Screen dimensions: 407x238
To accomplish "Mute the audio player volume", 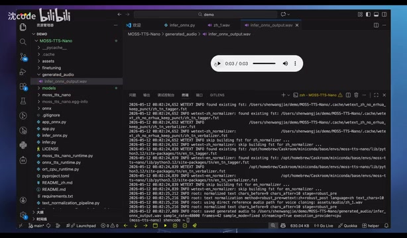I will point(285,63).
